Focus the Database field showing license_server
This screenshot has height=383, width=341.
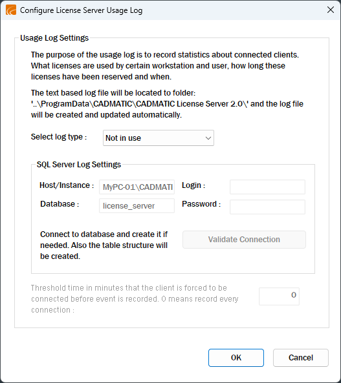point(137,205)
